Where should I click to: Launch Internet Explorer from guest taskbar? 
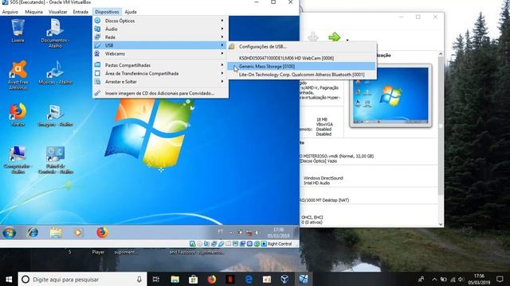(x=33, y=233)
